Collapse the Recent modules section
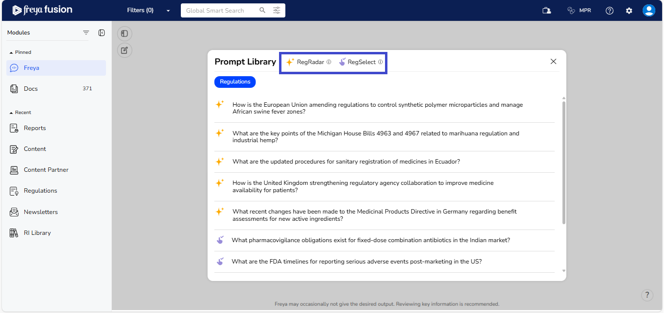 point(11,113)
